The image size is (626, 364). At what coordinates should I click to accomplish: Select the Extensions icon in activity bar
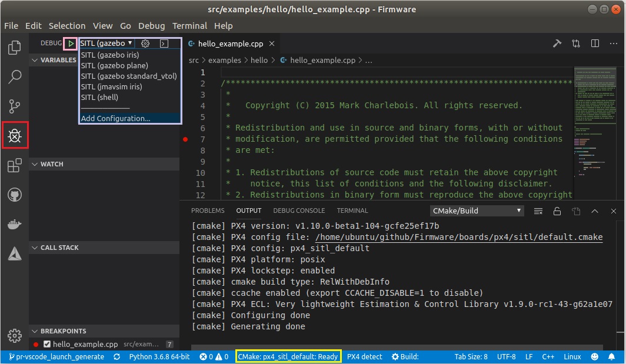pos(15,165)
